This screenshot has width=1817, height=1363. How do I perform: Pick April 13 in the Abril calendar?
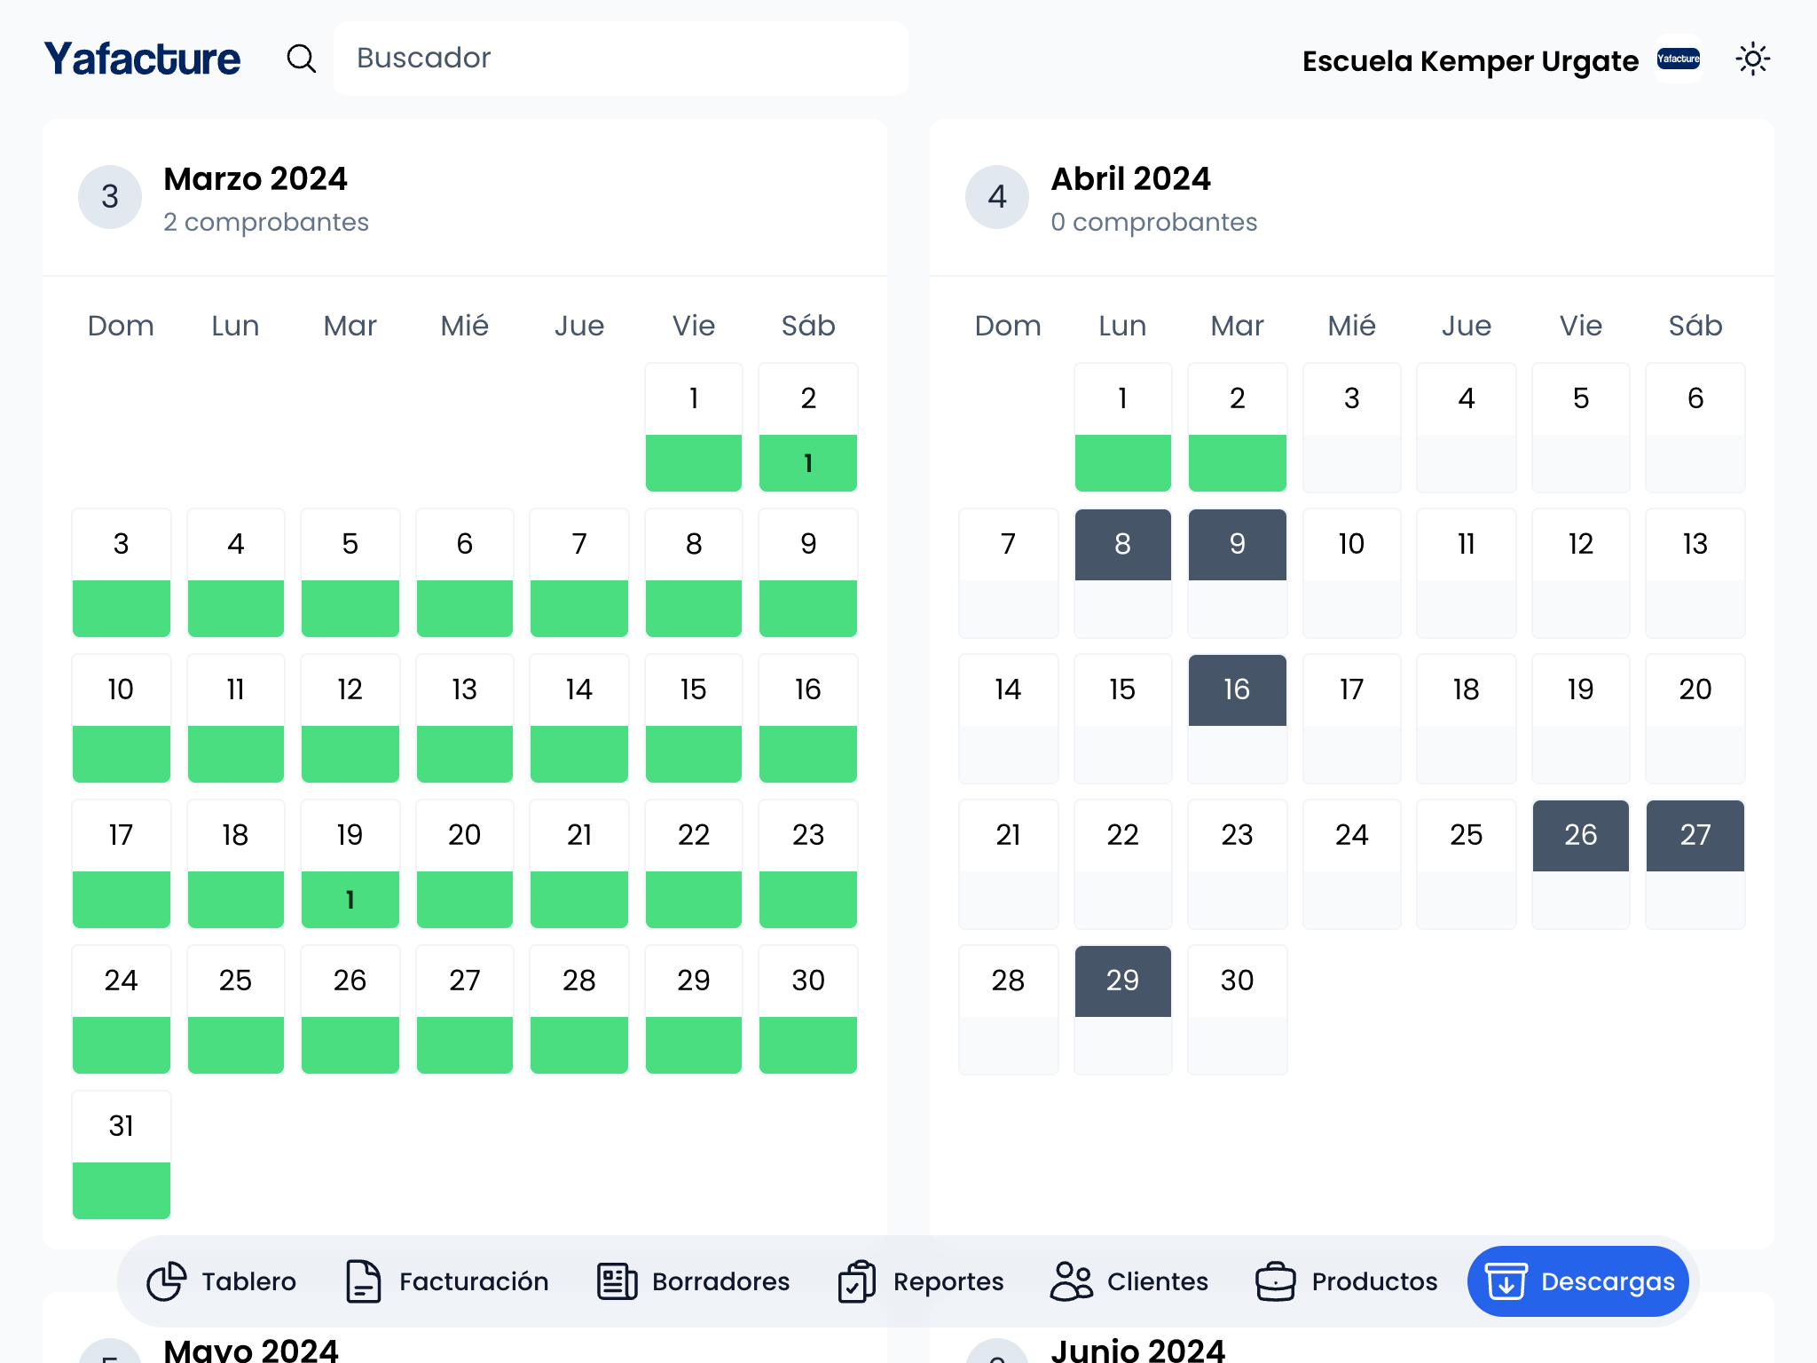click(x=1695, y=572)
